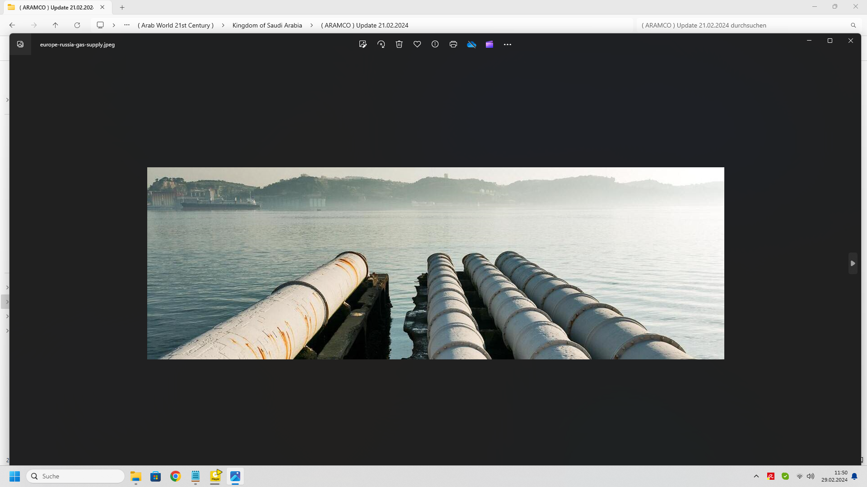Click the europe-russia-gas-supply.jpeg filename
Image resolution: width=867 pixels, height=487 pixels.
pyautogui.click(x=77, y=45)
